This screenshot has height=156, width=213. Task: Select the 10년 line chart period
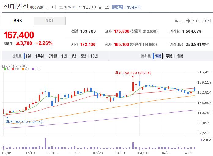94,56
